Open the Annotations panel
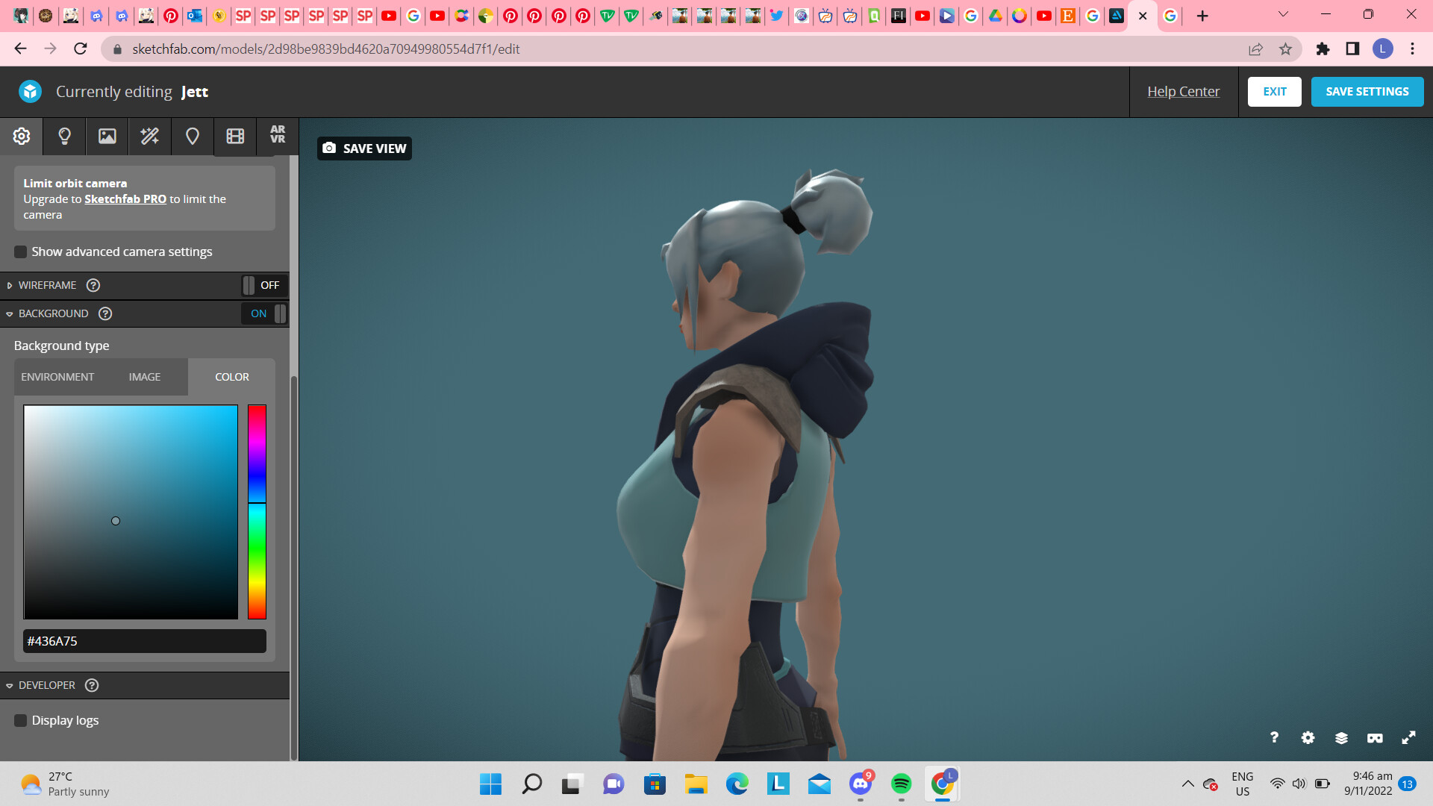 [x=192, y=137]
